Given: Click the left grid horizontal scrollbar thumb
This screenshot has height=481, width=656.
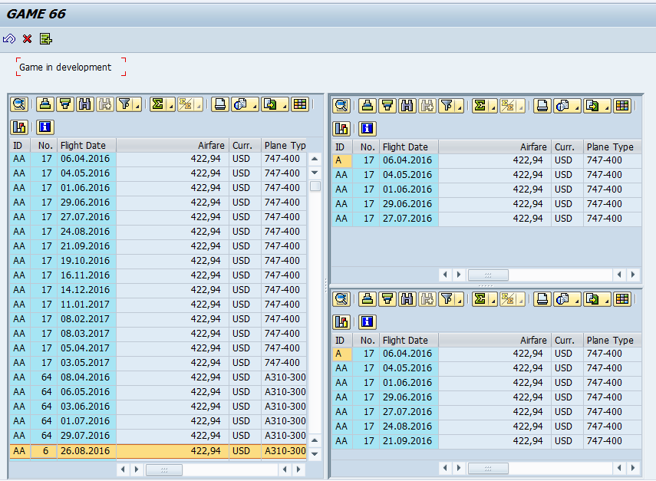Looking at the screenshot, I should tap(164, 469).
